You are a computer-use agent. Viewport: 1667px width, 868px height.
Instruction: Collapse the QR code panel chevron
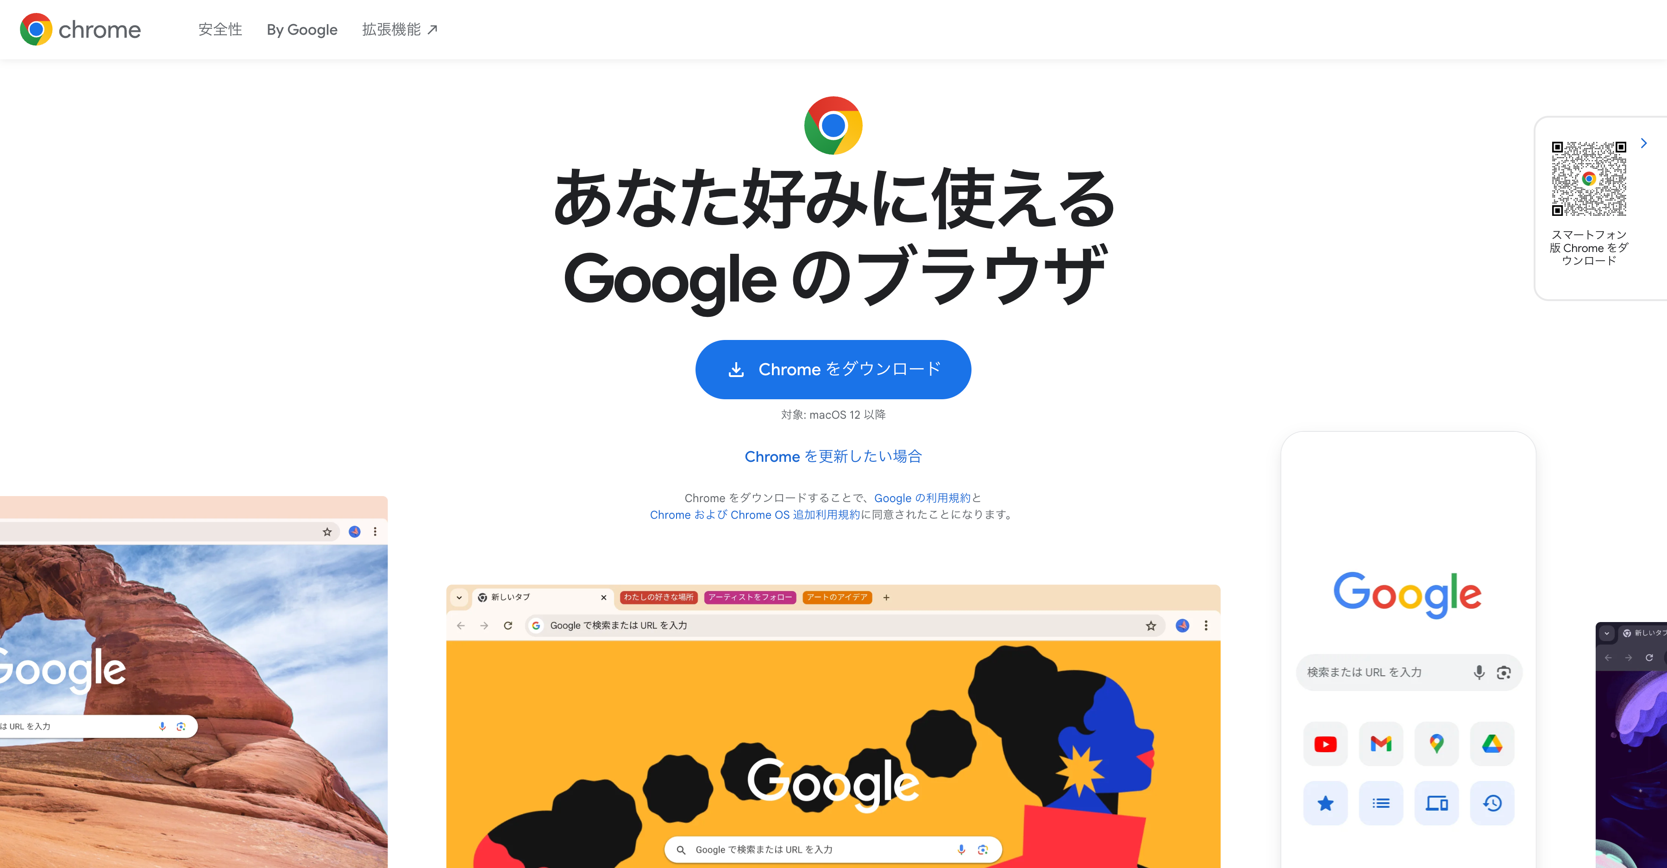pyautogui.click(x=1643, y=143)
